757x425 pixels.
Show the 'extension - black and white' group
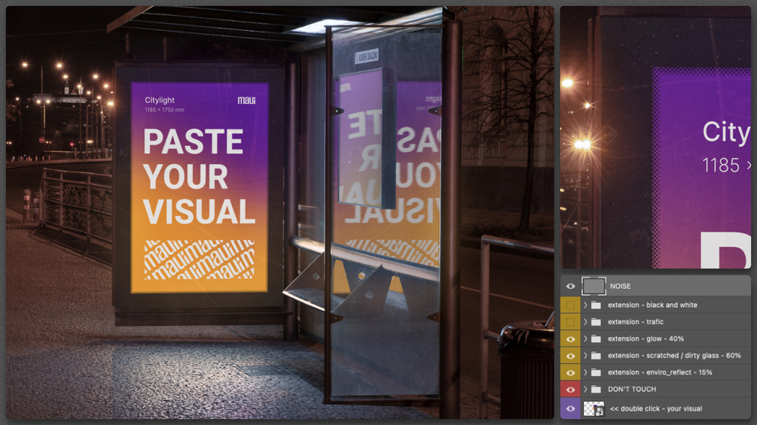tap(570, 305)
